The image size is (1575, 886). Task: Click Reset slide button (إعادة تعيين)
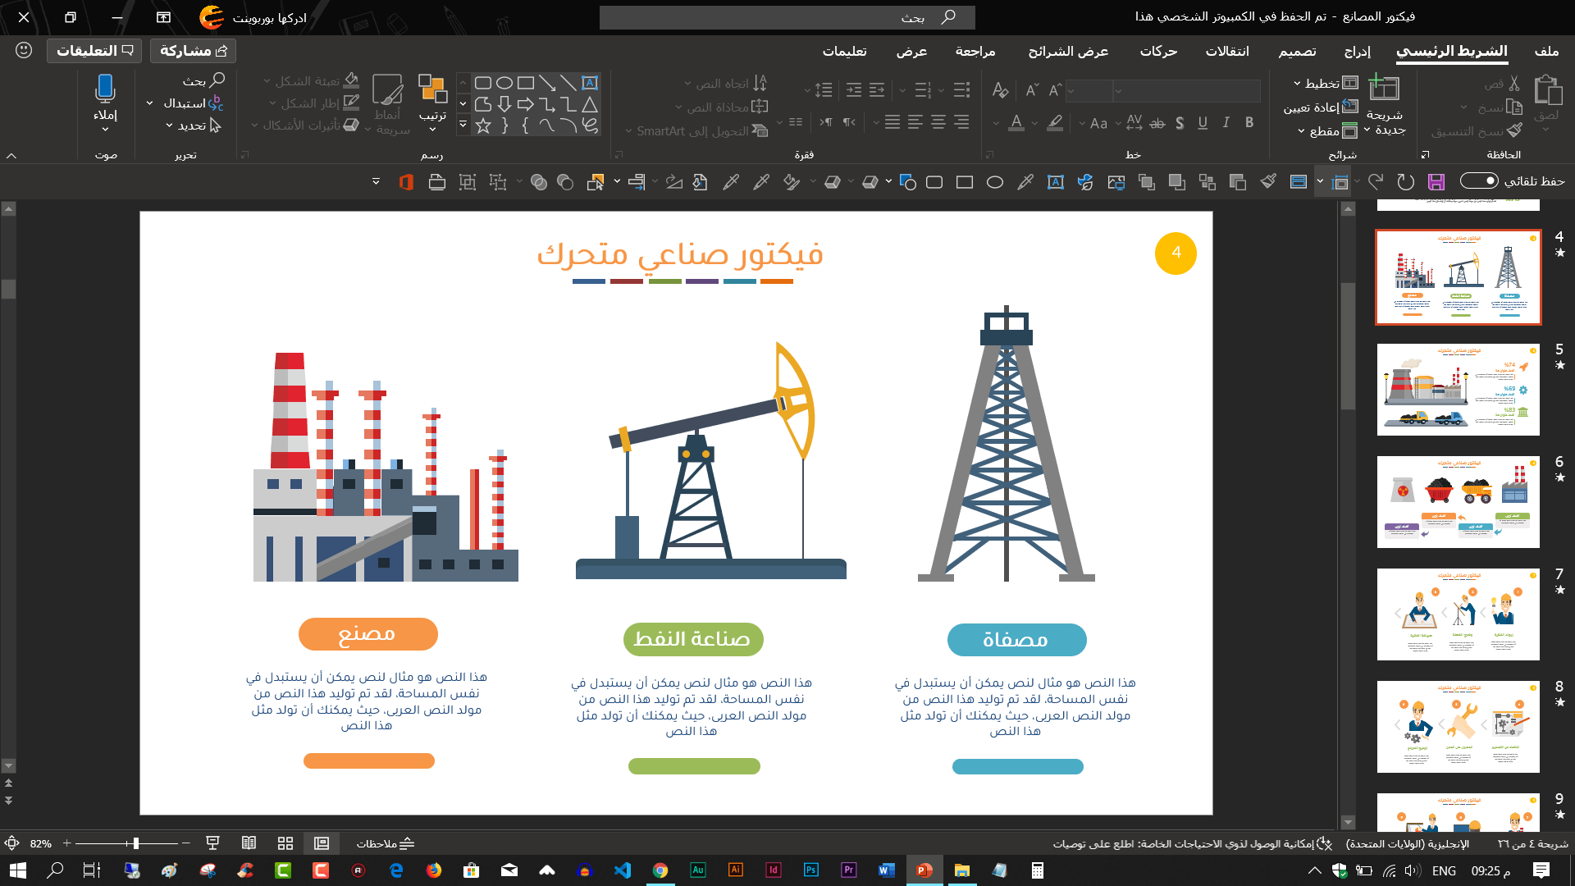[1321, 107]
